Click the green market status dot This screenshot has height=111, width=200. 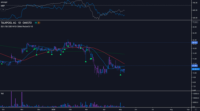[x=36, y=23]
